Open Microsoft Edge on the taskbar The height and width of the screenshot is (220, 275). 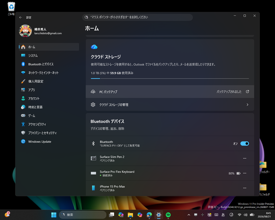click(149, 215)
